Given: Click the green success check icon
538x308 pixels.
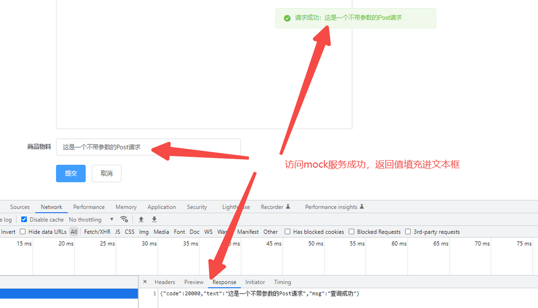Looking at the screenshot, I should (287, 18).
